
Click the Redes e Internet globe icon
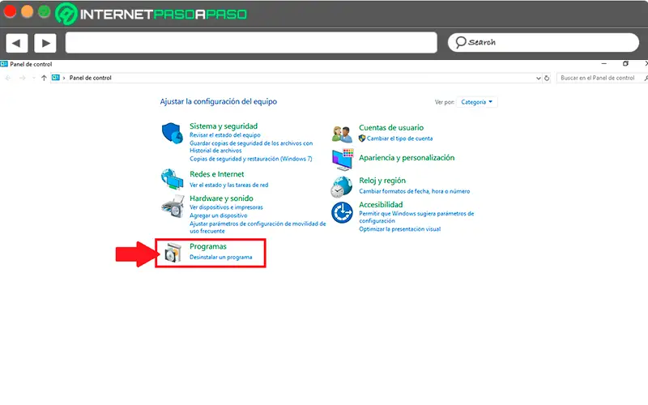pos(172,179)
